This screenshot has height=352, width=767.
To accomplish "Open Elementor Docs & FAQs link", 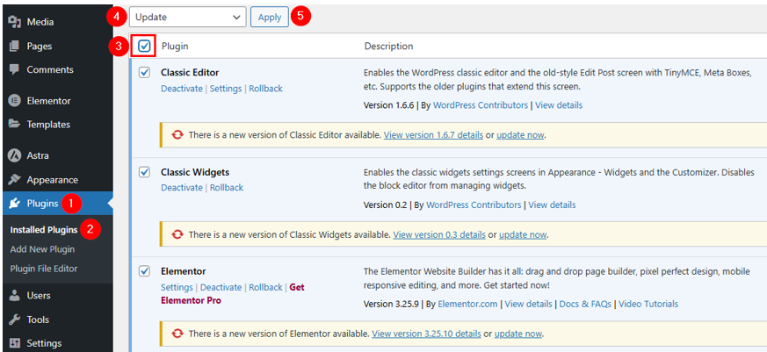I will pos(585,304).
